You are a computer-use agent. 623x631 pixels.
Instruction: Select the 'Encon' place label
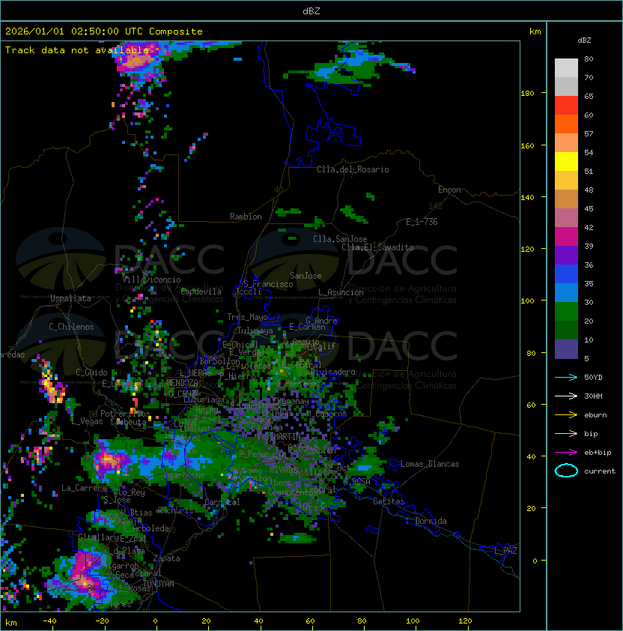pyautogui.click(x=449, y=190)
